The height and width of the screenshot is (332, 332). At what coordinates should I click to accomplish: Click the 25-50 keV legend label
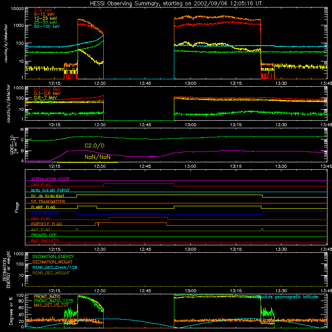[x=45, y=22]
